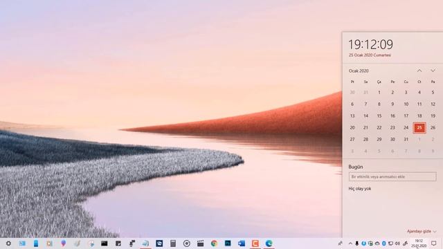443x249 pixels.
Task: Open Microsoft Word from taskbar
Action: (242, 243)
